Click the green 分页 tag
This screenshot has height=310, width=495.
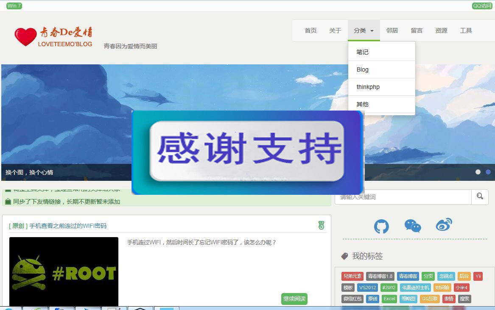(x=428, y=276)
